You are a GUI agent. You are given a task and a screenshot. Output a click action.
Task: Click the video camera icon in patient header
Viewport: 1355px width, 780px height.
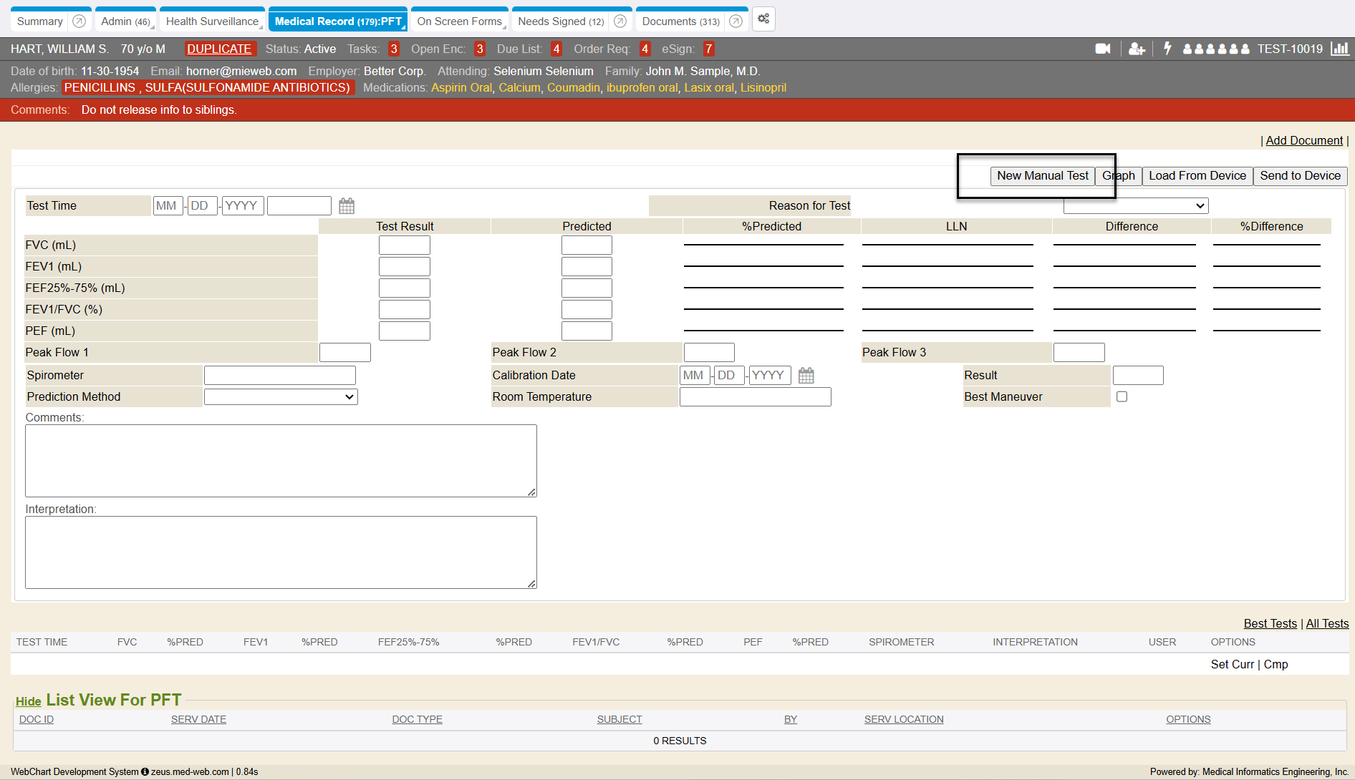coord(1102,49)
